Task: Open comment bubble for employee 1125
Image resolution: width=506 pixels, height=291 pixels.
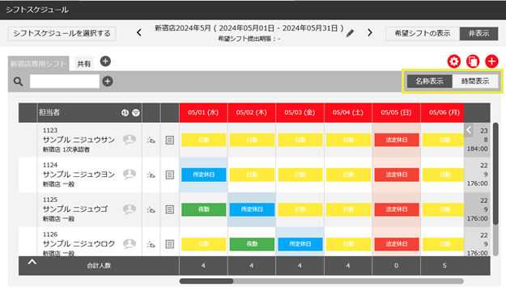Action: click(x=129, y=209)
